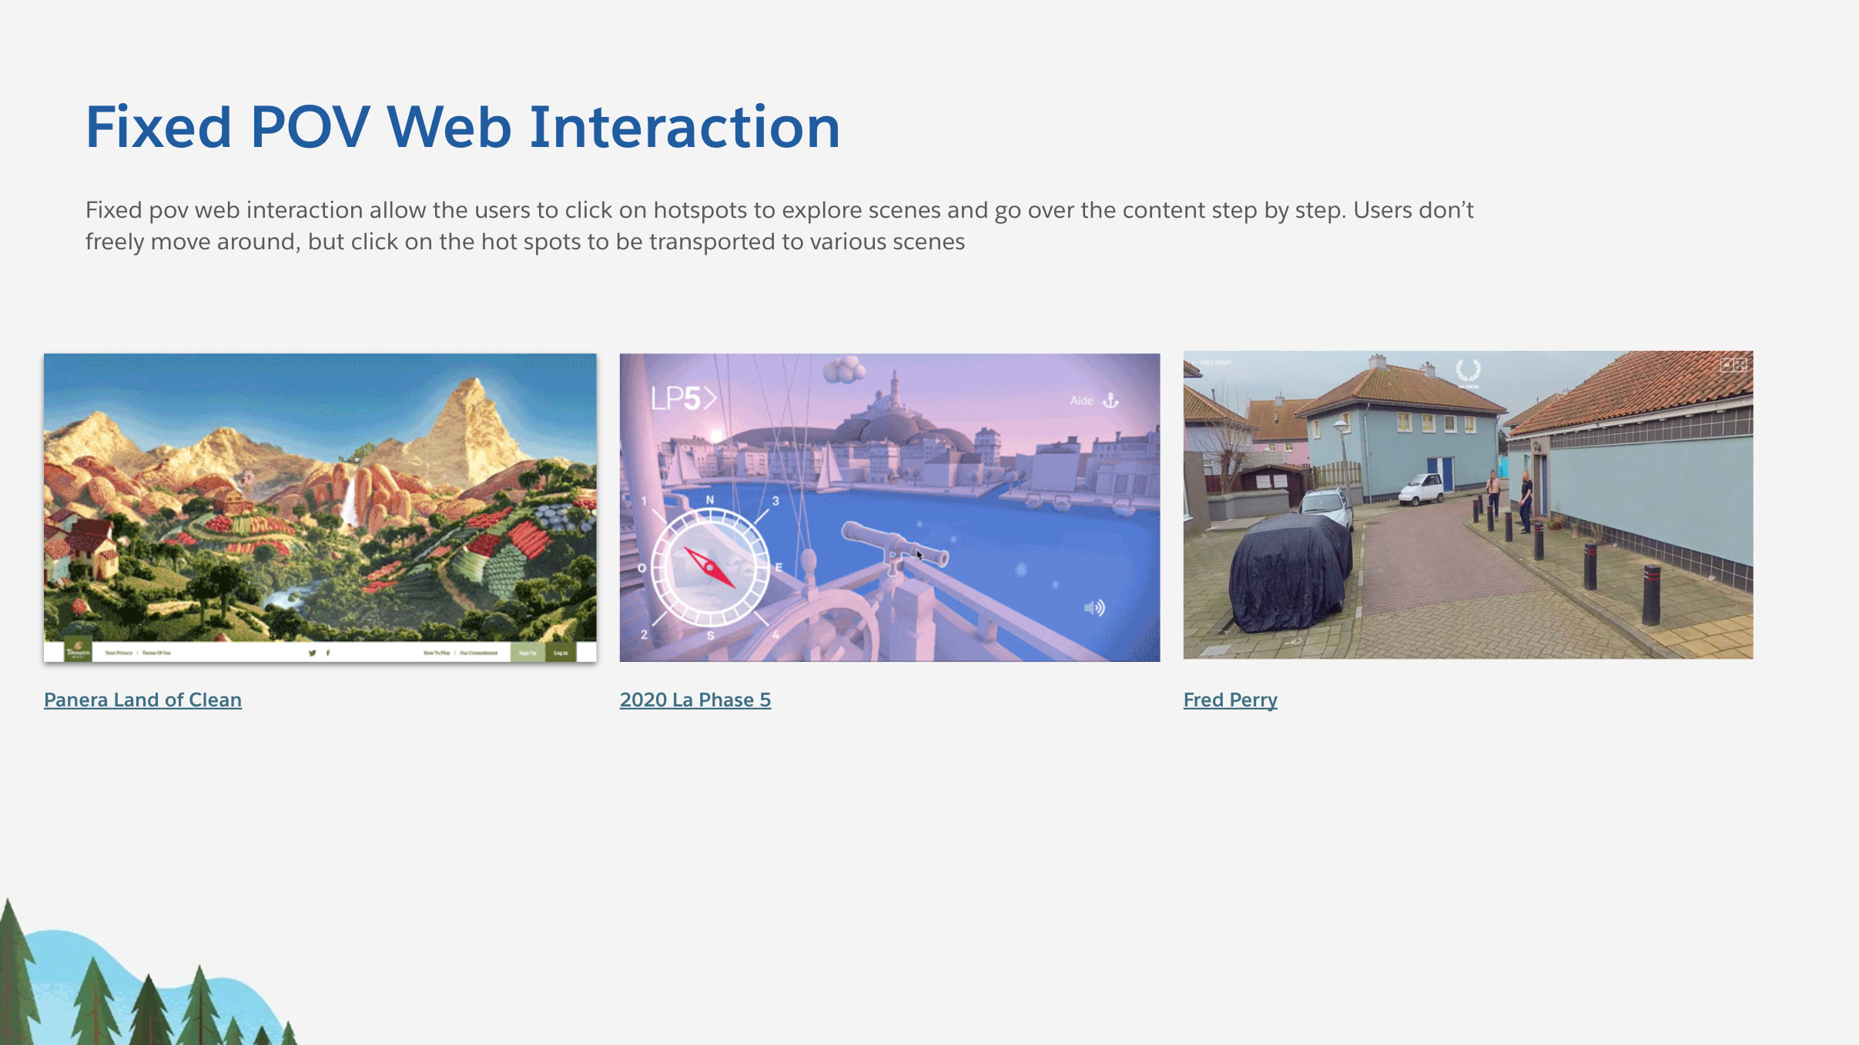Click Terms Of Use in the Panera footer
Screen dimensions: 1859x1045
156,653
